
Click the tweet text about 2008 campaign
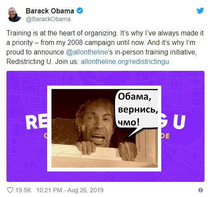105,47
